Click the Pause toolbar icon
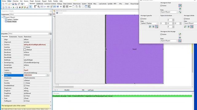 pyautogui.click(x=17, y=7)
